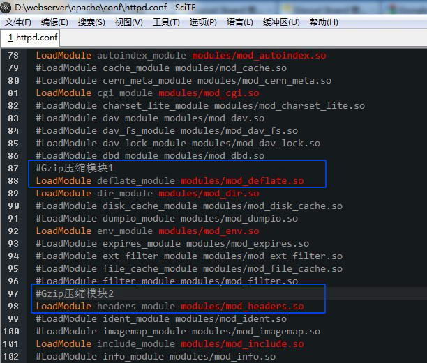Screen dimensions: 427x363
Task: Click the word cgi_module
Action: point(125,93)
